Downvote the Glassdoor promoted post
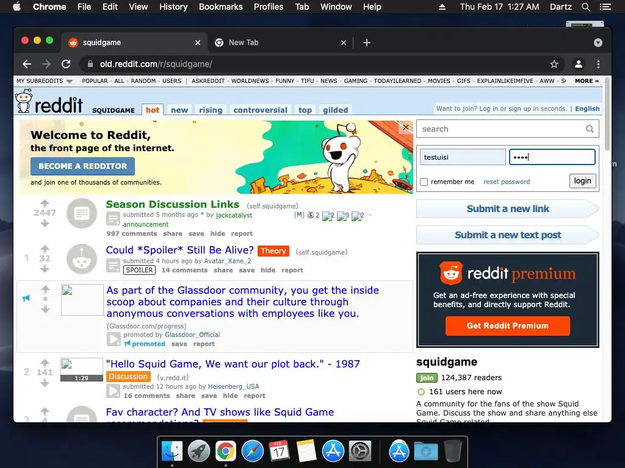 (45, 309)
